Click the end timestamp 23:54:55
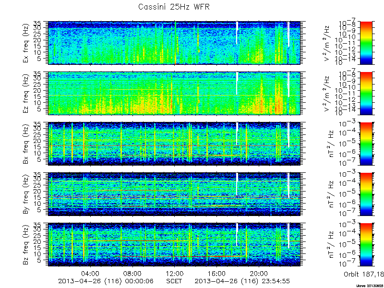Image resolution: width=384 pixels, height=288 pixels. (x=275, y=281)
